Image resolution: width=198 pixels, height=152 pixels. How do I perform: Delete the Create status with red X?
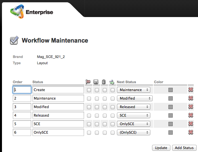coord(191,90)
